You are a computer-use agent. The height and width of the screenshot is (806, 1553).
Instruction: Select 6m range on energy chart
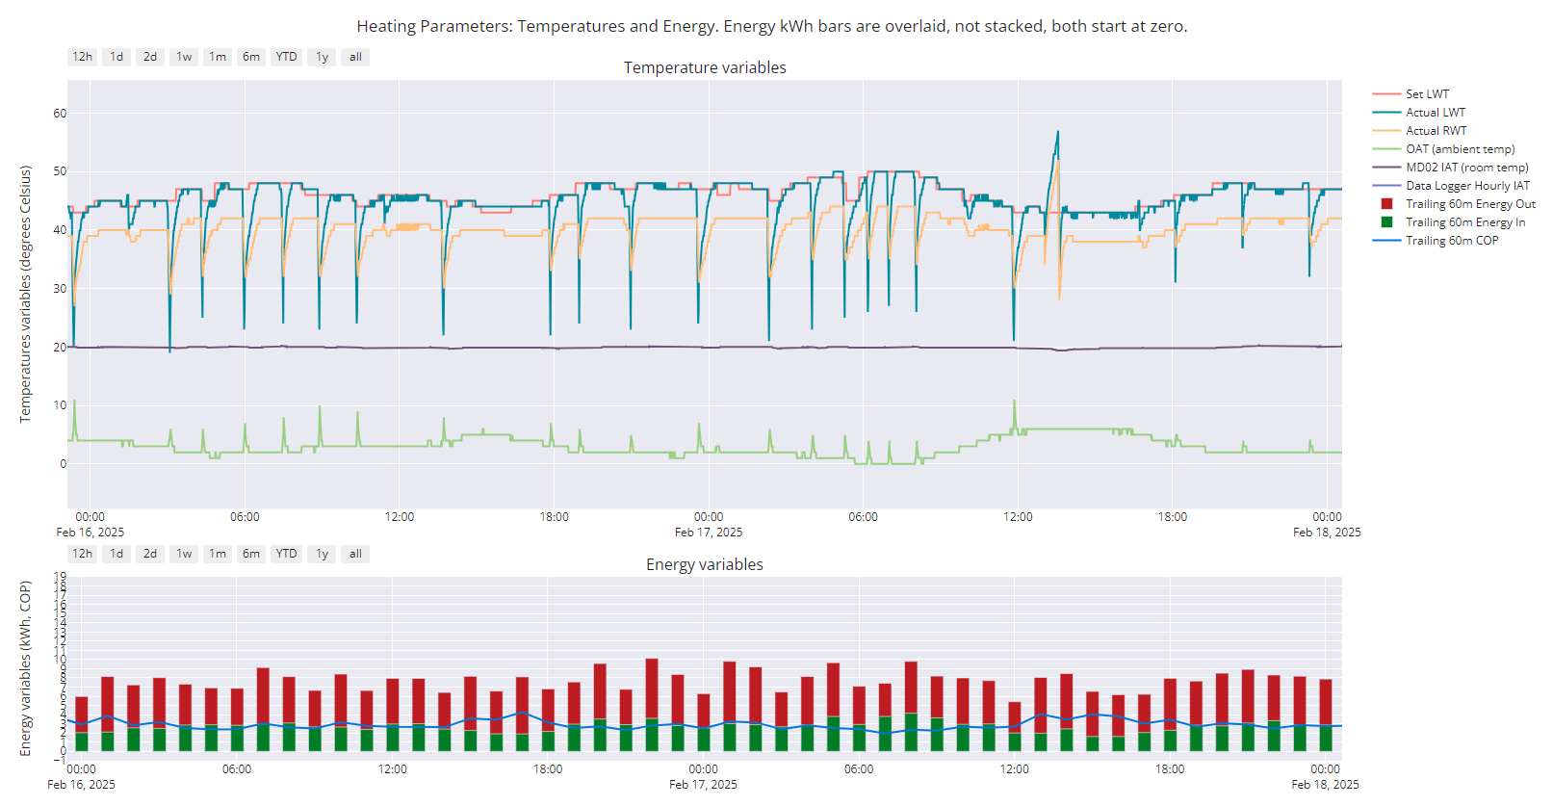coord(251,554)
